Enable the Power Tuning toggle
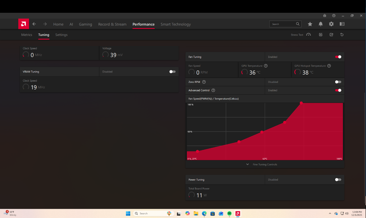This screenshot has width=366, height=218. point(338,180)
